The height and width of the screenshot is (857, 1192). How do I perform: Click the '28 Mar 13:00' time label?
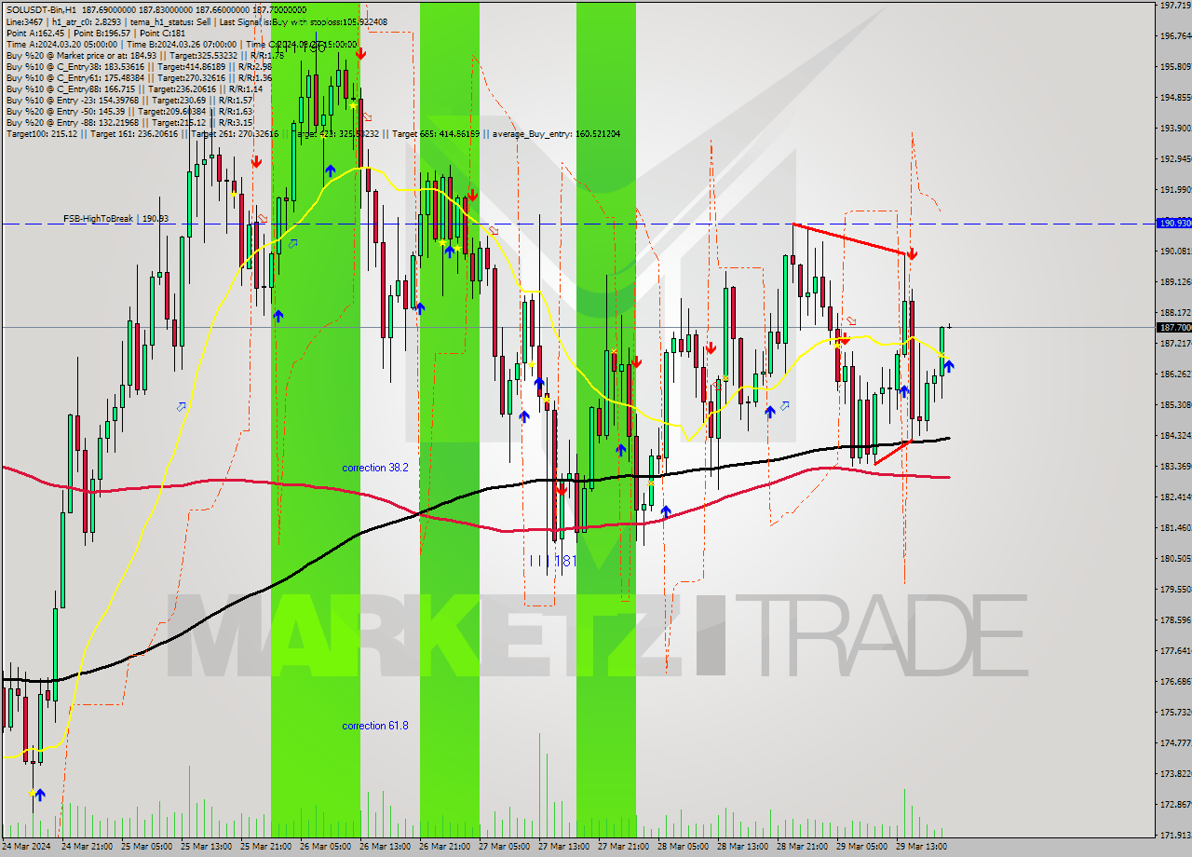743,847
